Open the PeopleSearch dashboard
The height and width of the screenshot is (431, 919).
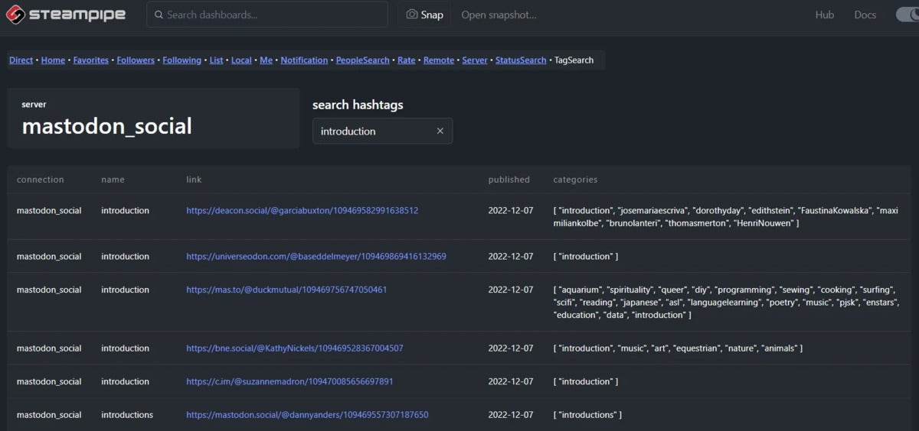click(362, 60)
